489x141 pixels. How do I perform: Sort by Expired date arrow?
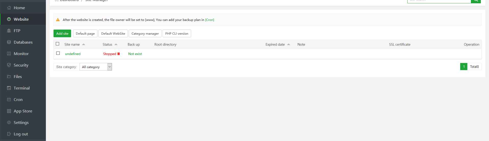(x=288, y=44)
